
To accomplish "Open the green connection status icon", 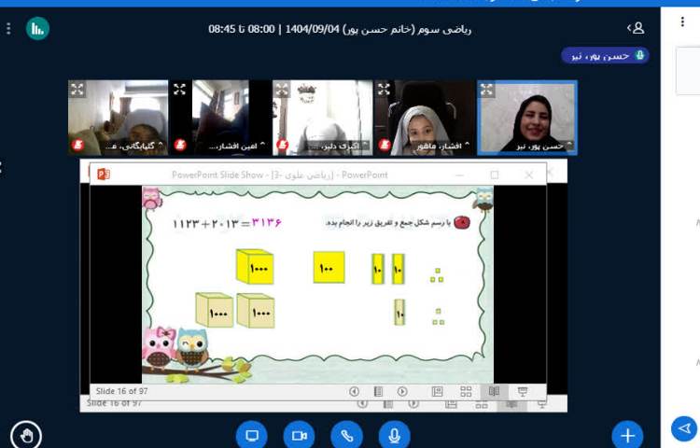I will (x=37, y=29).
